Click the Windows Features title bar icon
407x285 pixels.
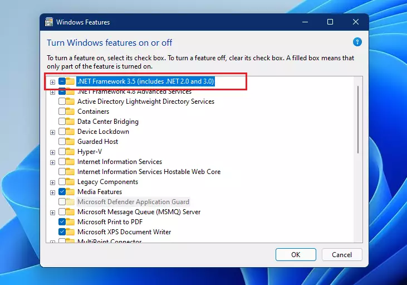pyautogui.click(x=49, y=22)
